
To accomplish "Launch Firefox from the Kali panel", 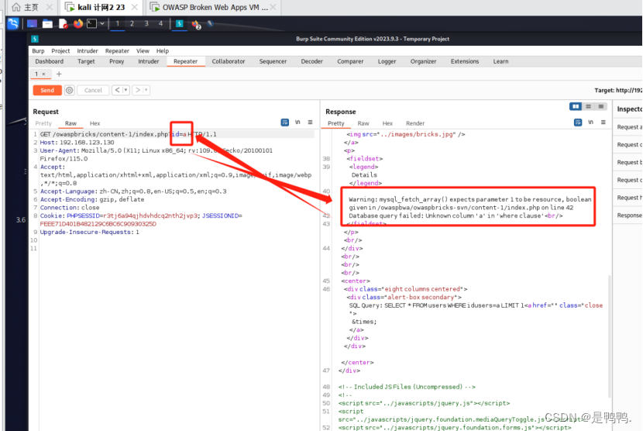I will [x=78, y=23].
